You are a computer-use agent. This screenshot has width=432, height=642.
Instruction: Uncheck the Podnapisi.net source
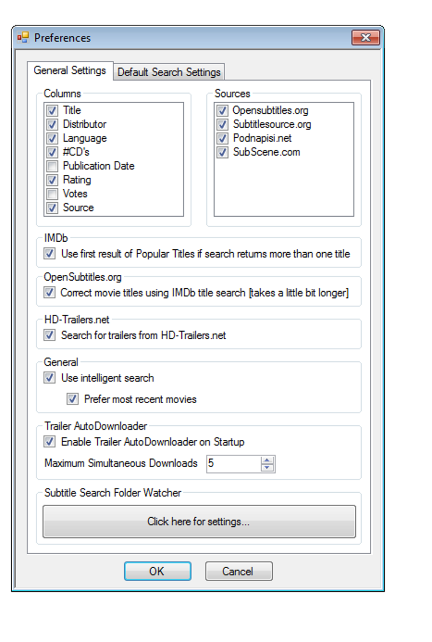point(222,138)
